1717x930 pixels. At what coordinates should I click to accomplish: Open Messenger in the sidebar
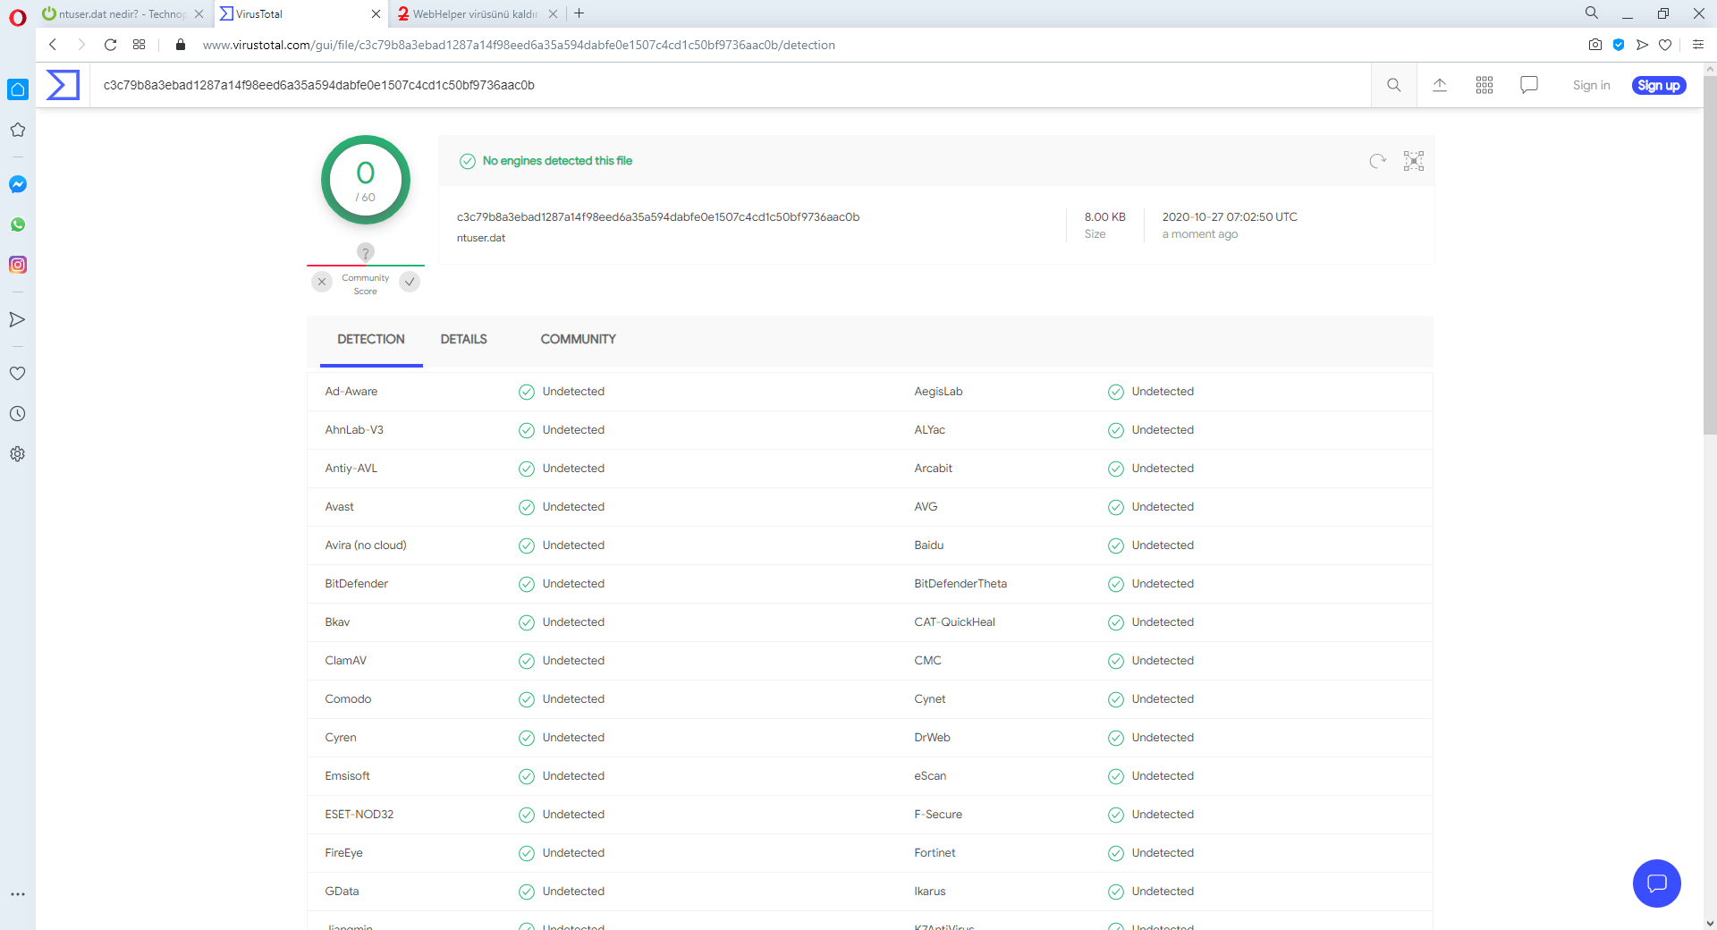coord(18,184)
